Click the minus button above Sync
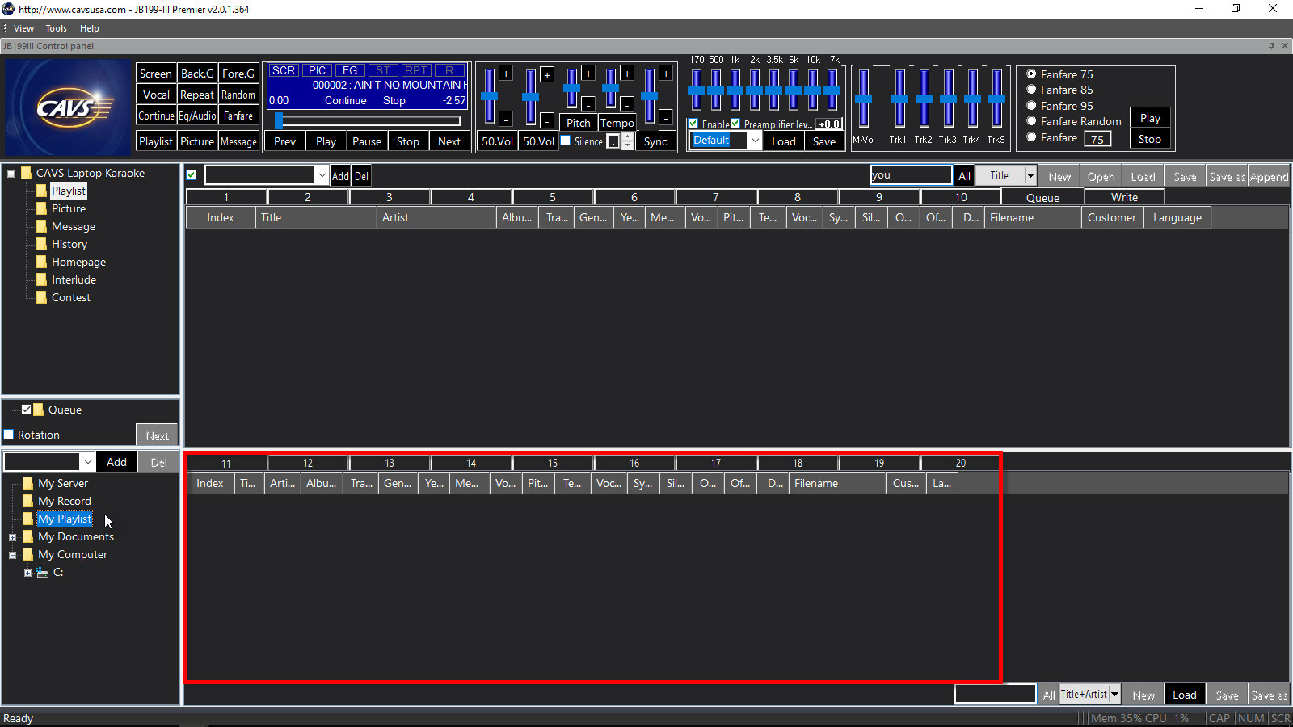1293x727 pixels. click(666, 119)
